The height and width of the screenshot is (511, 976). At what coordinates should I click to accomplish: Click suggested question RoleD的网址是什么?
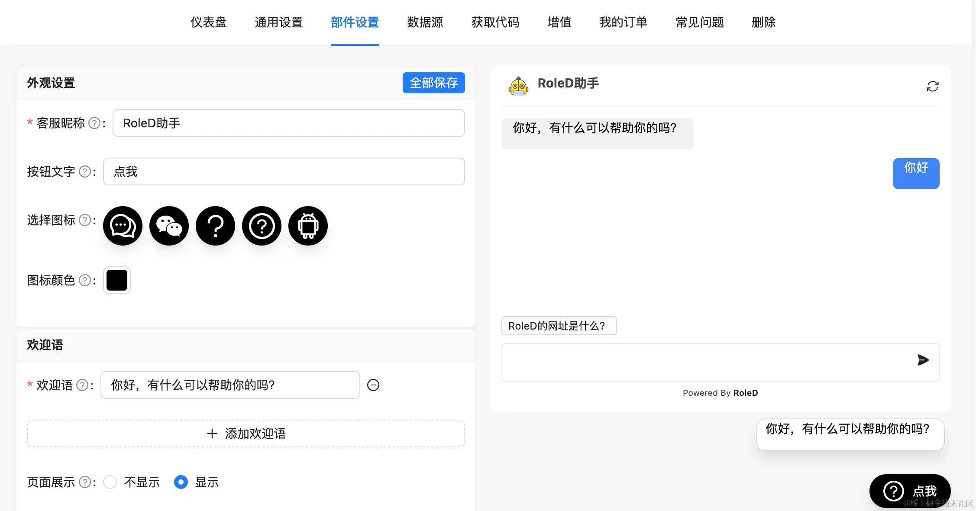click(559, 326)
